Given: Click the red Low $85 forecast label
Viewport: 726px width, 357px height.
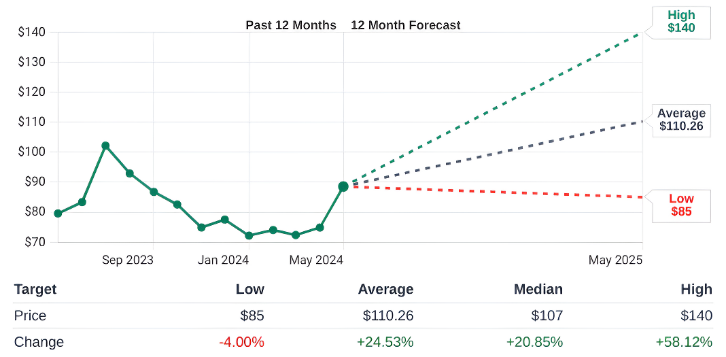Looking at the screenshot, I should 680,205.
